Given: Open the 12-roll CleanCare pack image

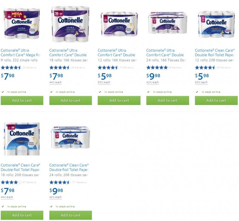Looking at the screenshot, I should pyautogui.click(x=216, y=24).
